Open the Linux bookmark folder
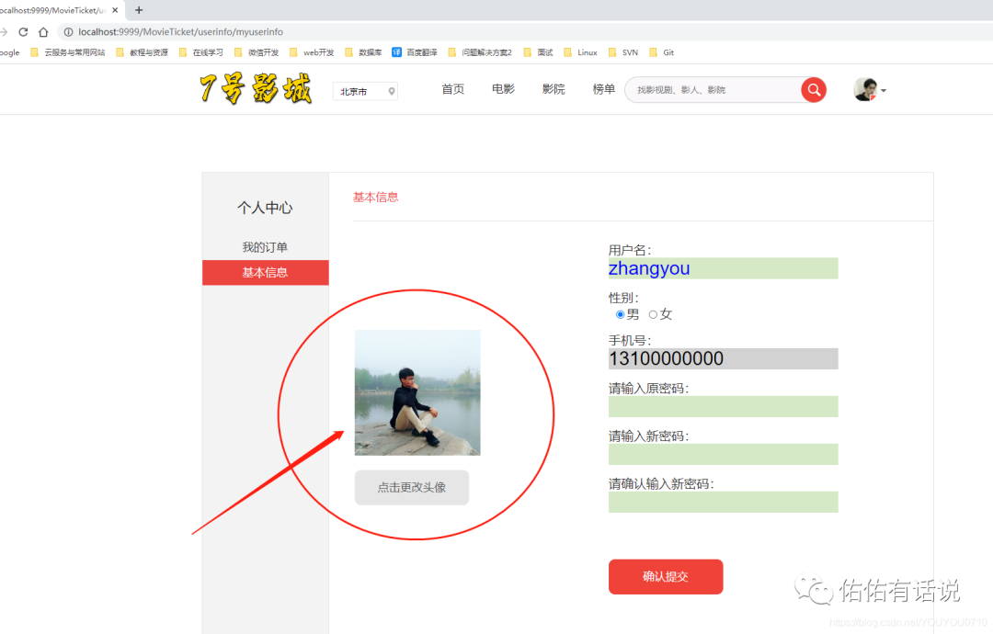Image resolution: width=993 pixels, height=634 pixels. pos(580,52)
